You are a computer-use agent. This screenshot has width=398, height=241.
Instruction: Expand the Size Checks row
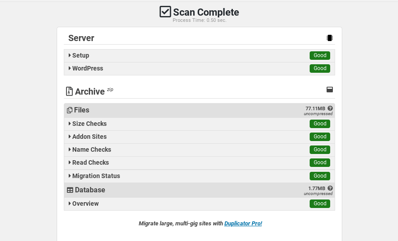(89, 124)
